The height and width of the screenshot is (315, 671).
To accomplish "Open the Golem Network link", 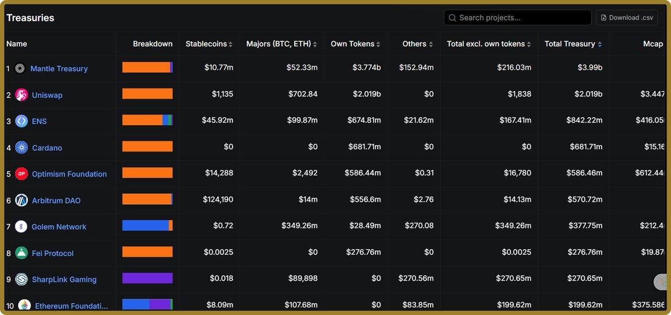I will (59, 227).
